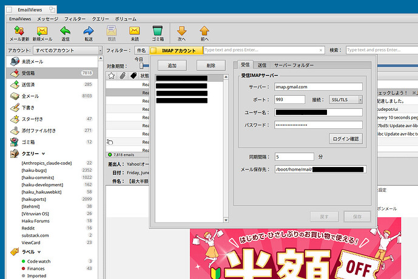Click the tag label column header
The image size is (418, 279).
[133, 76]
